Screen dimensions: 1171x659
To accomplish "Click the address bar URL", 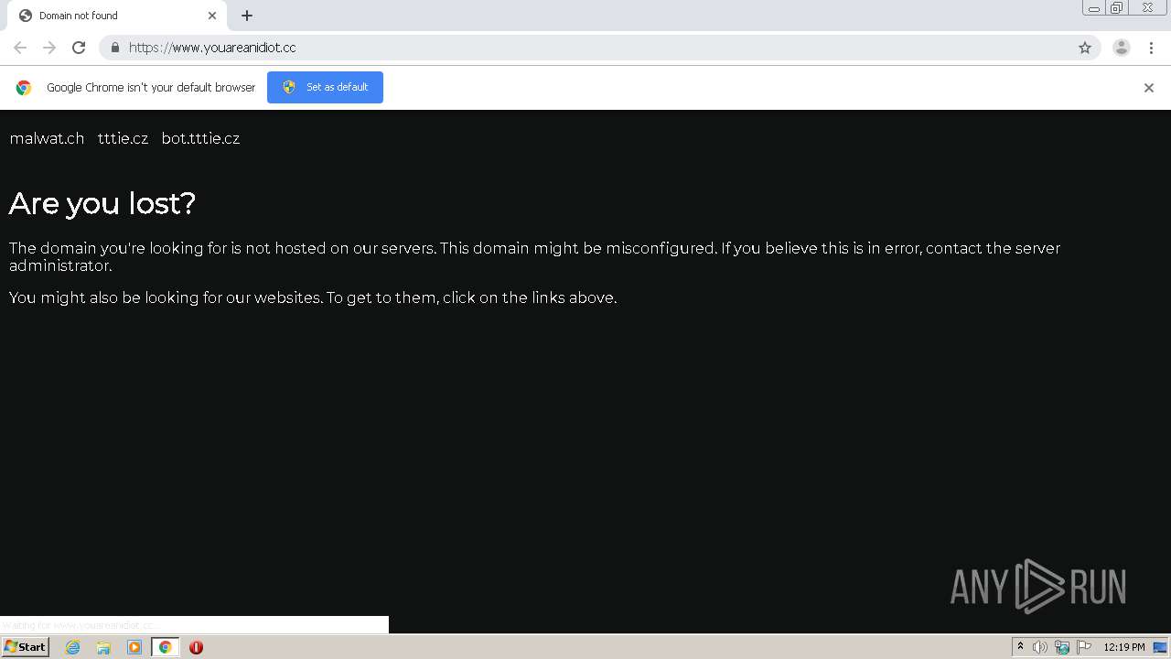I will tap(212, 48).
